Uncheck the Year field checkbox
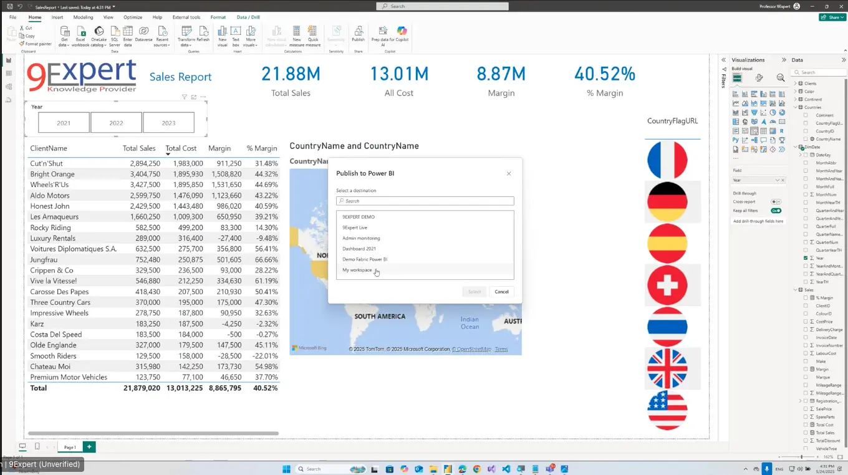 point(806,258)
